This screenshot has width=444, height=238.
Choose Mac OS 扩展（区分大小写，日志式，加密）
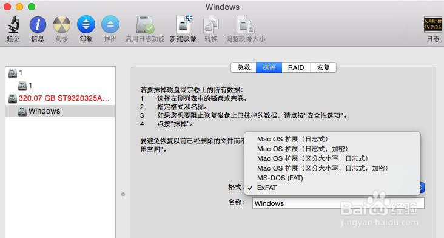332,168
